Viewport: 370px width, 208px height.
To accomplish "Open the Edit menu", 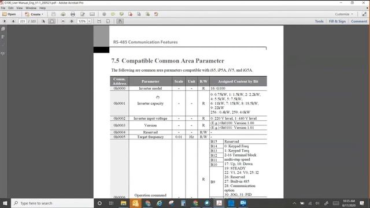I will tap(11, 8).
